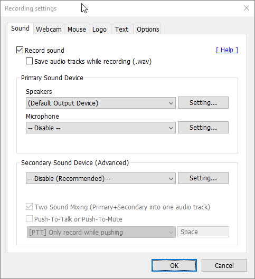255x279 pixels.
Task: Click Setting button next to Speakers
Action: tap(203, 103)
